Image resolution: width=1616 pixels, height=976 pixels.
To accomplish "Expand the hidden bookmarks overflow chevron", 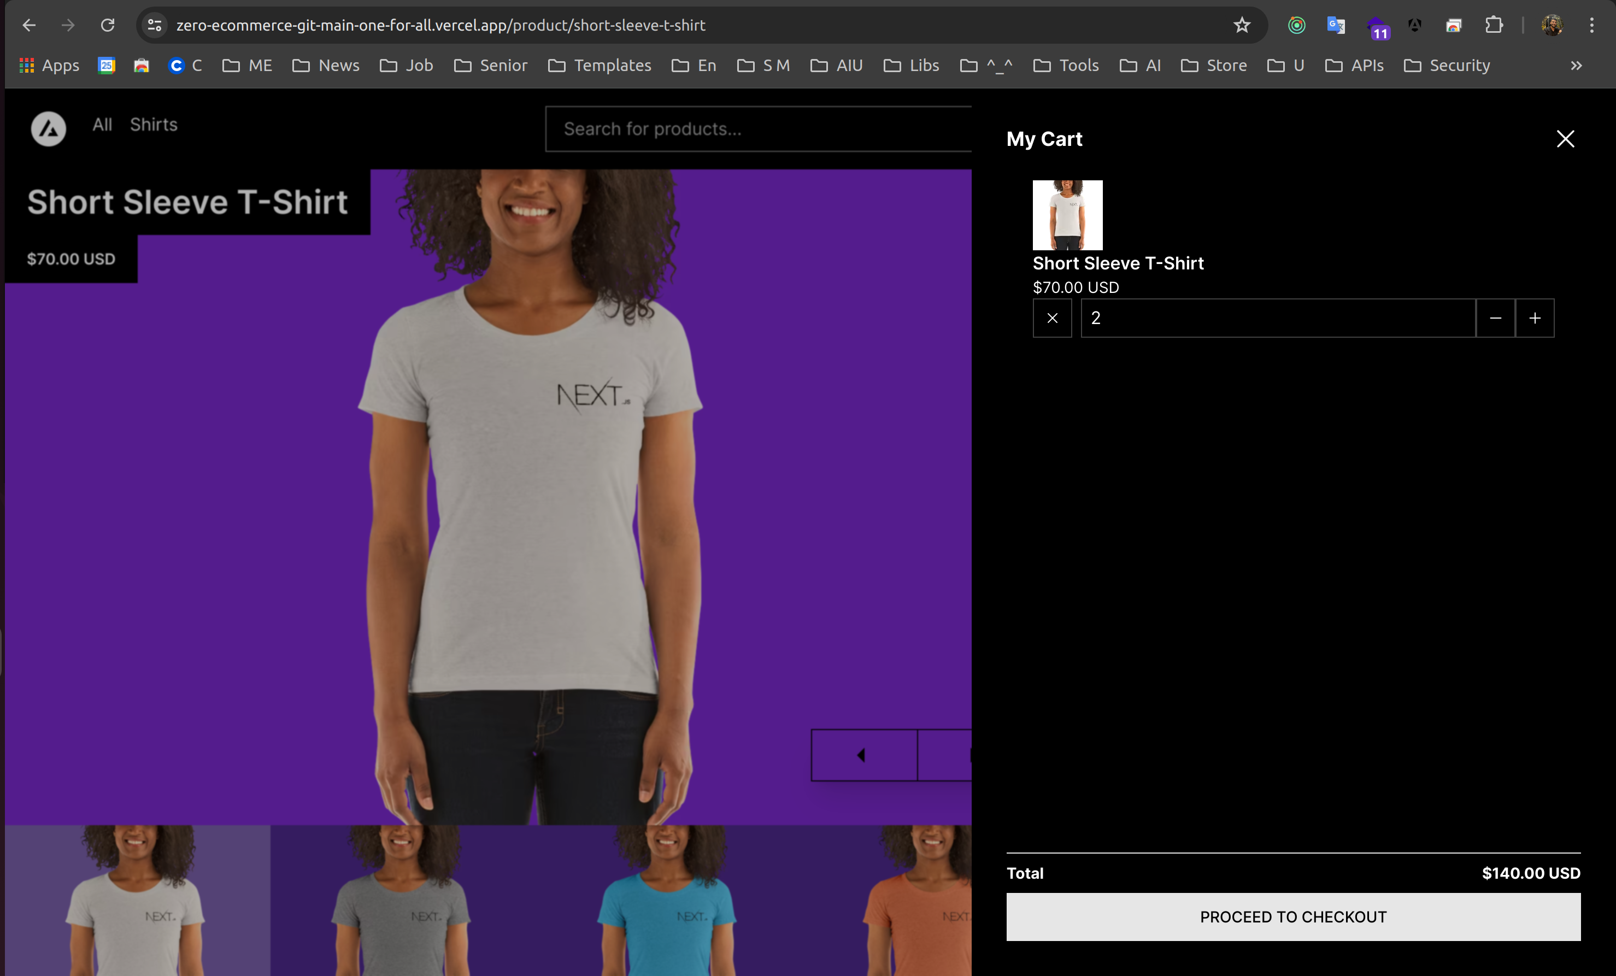I will pos(1576,66).
